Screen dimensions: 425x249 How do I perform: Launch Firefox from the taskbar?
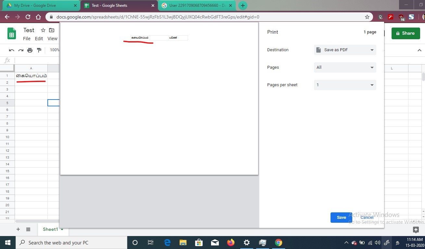point(231,243)
